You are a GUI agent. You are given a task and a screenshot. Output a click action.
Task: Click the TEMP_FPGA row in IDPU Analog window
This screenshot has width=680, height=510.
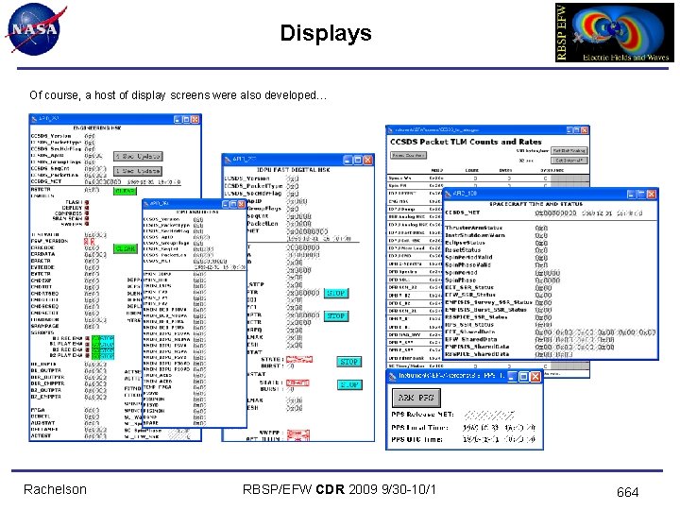175,387
